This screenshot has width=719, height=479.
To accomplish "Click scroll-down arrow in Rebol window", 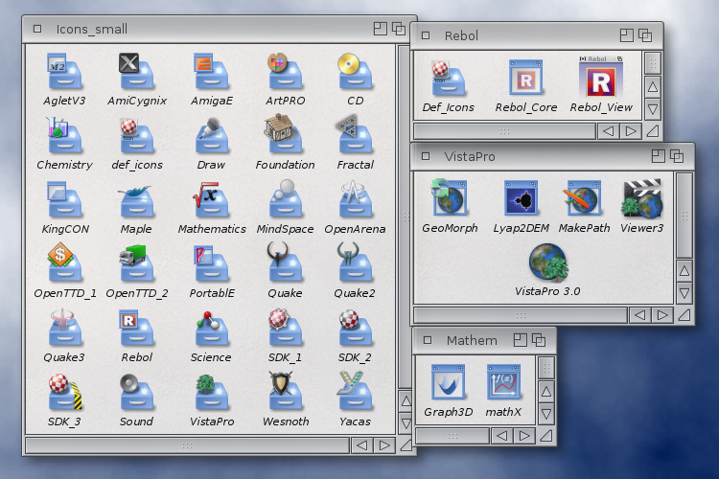I will [653, 108].
